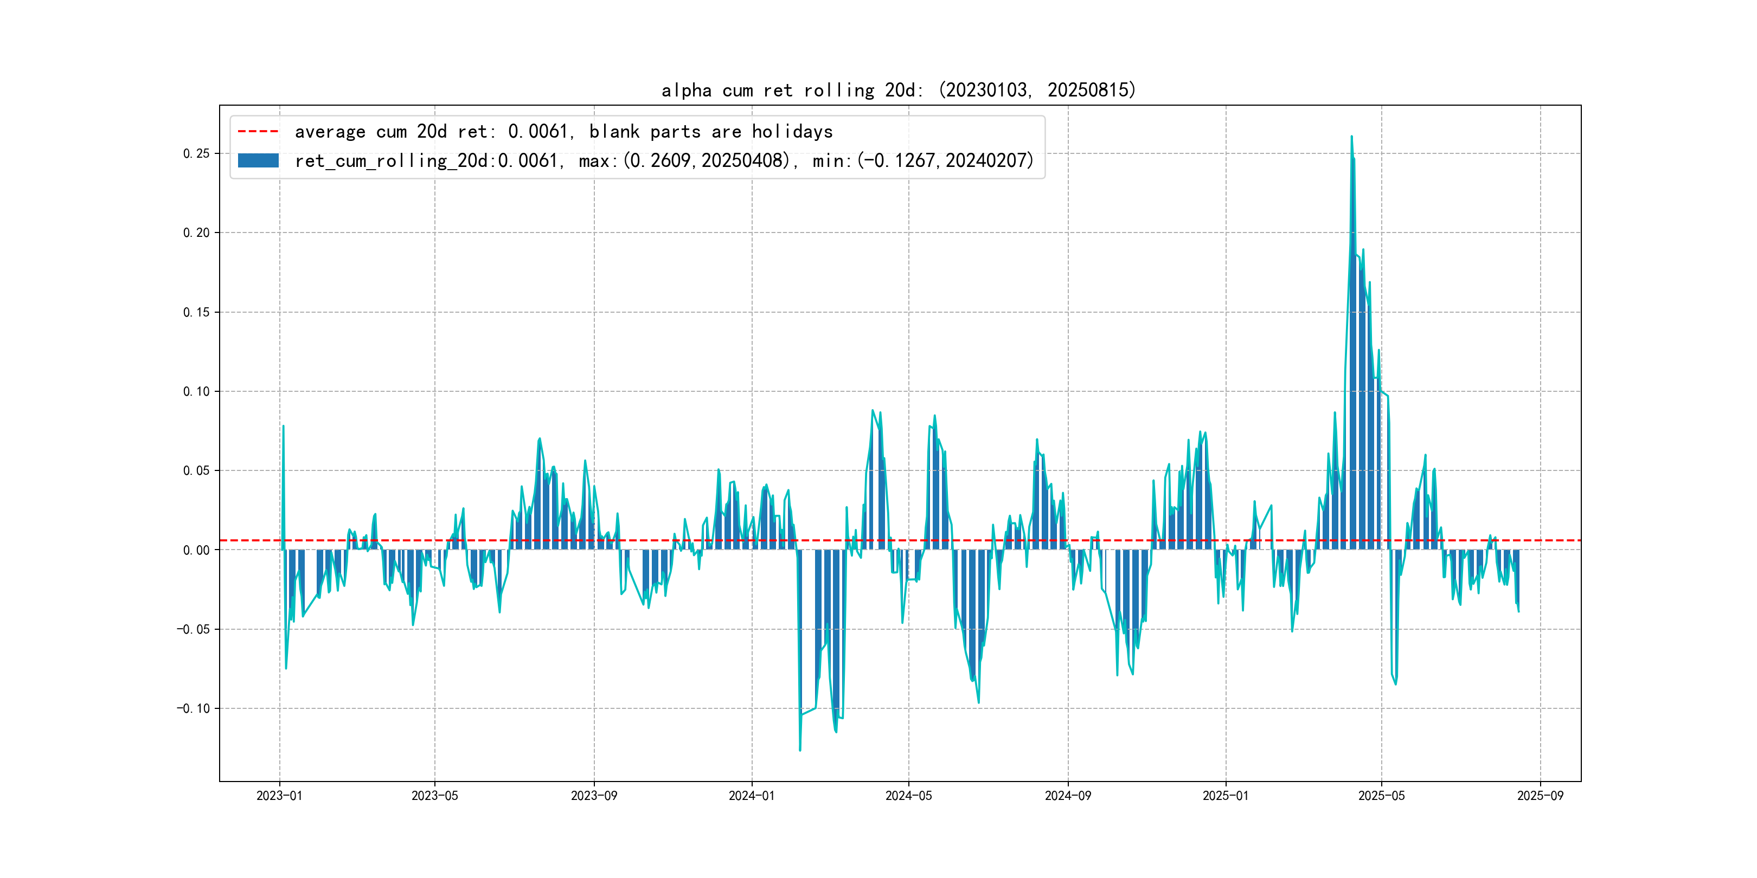Click the 2025-01 x-axis label
Viewport: 1757px width, 878px height.
tap(1225, 796)
